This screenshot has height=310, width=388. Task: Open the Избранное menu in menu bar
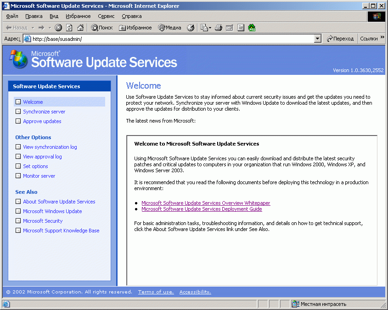point(78,17)
